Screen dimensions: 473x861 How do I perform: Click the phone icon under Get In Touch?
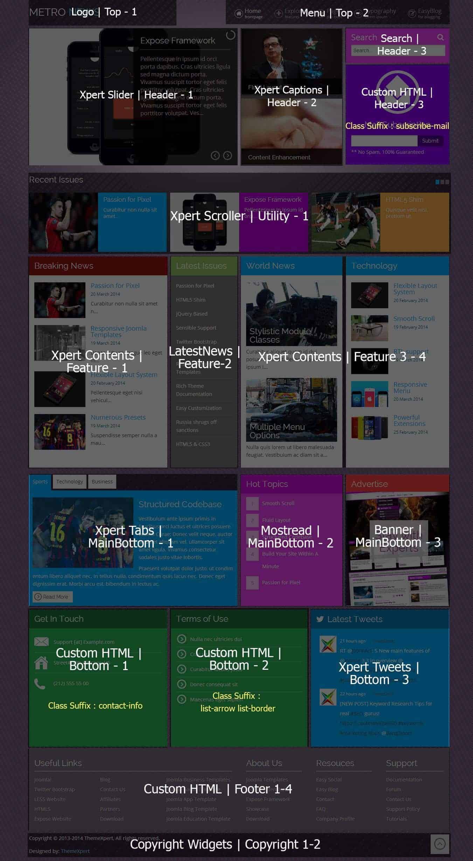40,683
